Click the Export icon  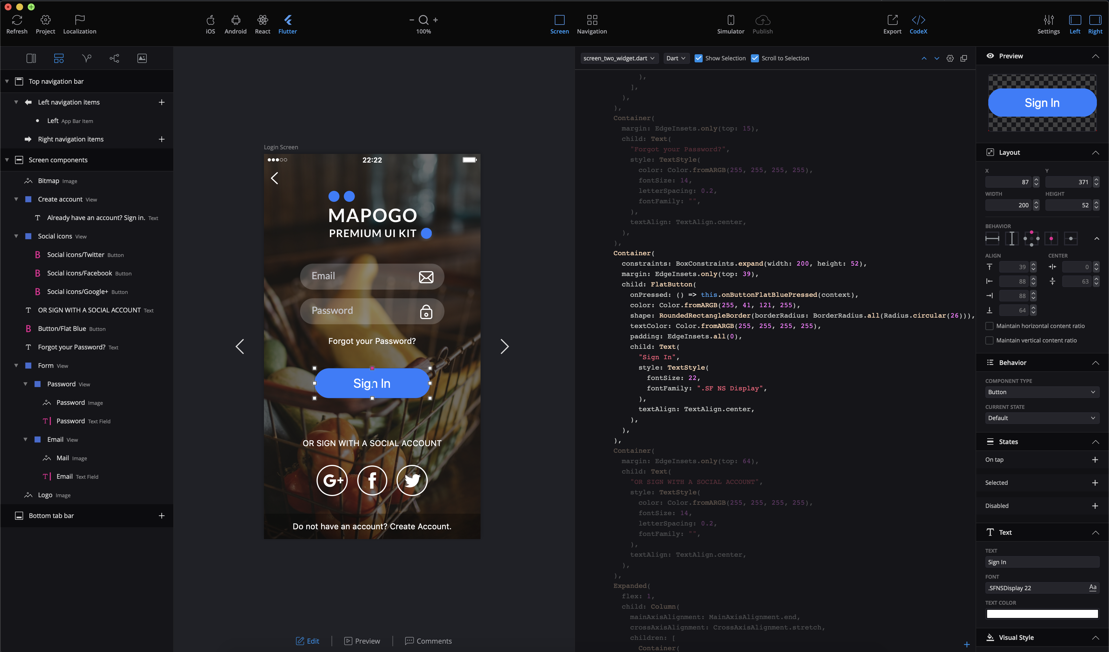pyautogui.click(x=892, y=20)
